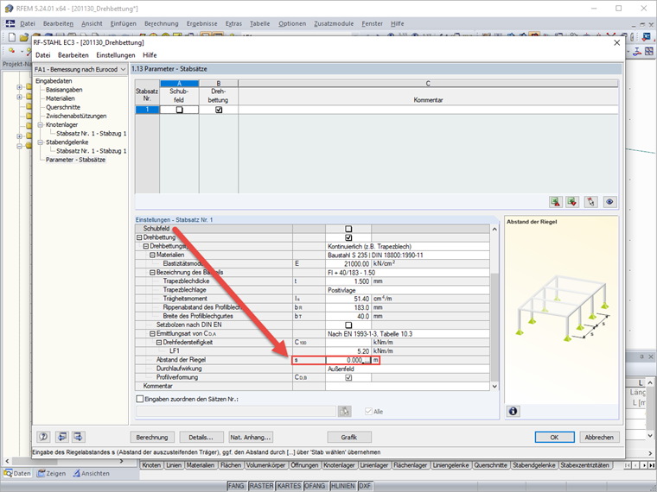Click the RFEM application icon in title bar
The height and width of the screenshot is (492, 657).
(x=9, y=9)
